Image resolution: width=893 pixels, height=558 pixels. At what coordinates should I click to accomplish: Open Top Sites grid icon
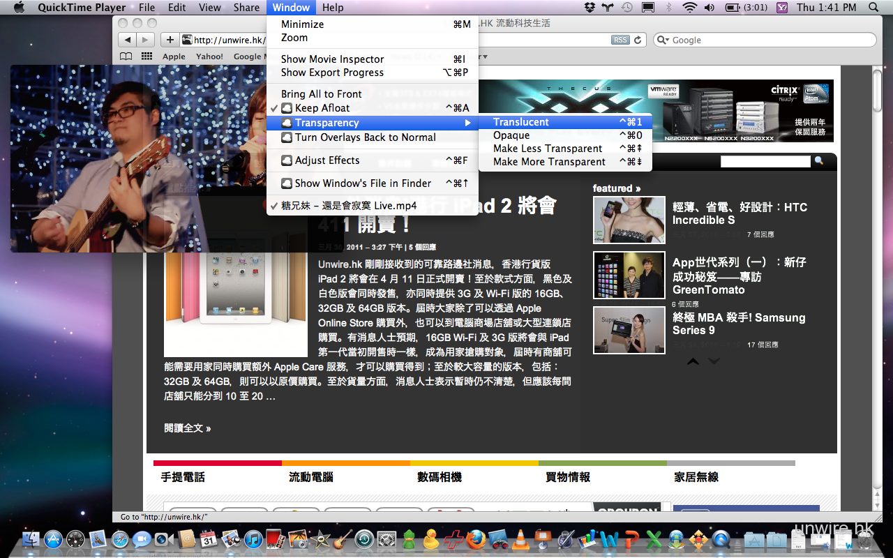click(x=147, y=56)
